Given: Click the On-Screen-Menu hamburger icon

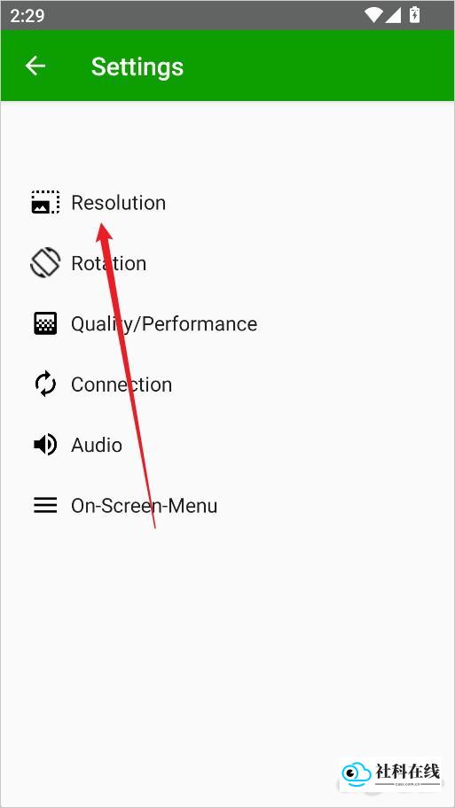Looking at the screenshot, I should point(45,506).
